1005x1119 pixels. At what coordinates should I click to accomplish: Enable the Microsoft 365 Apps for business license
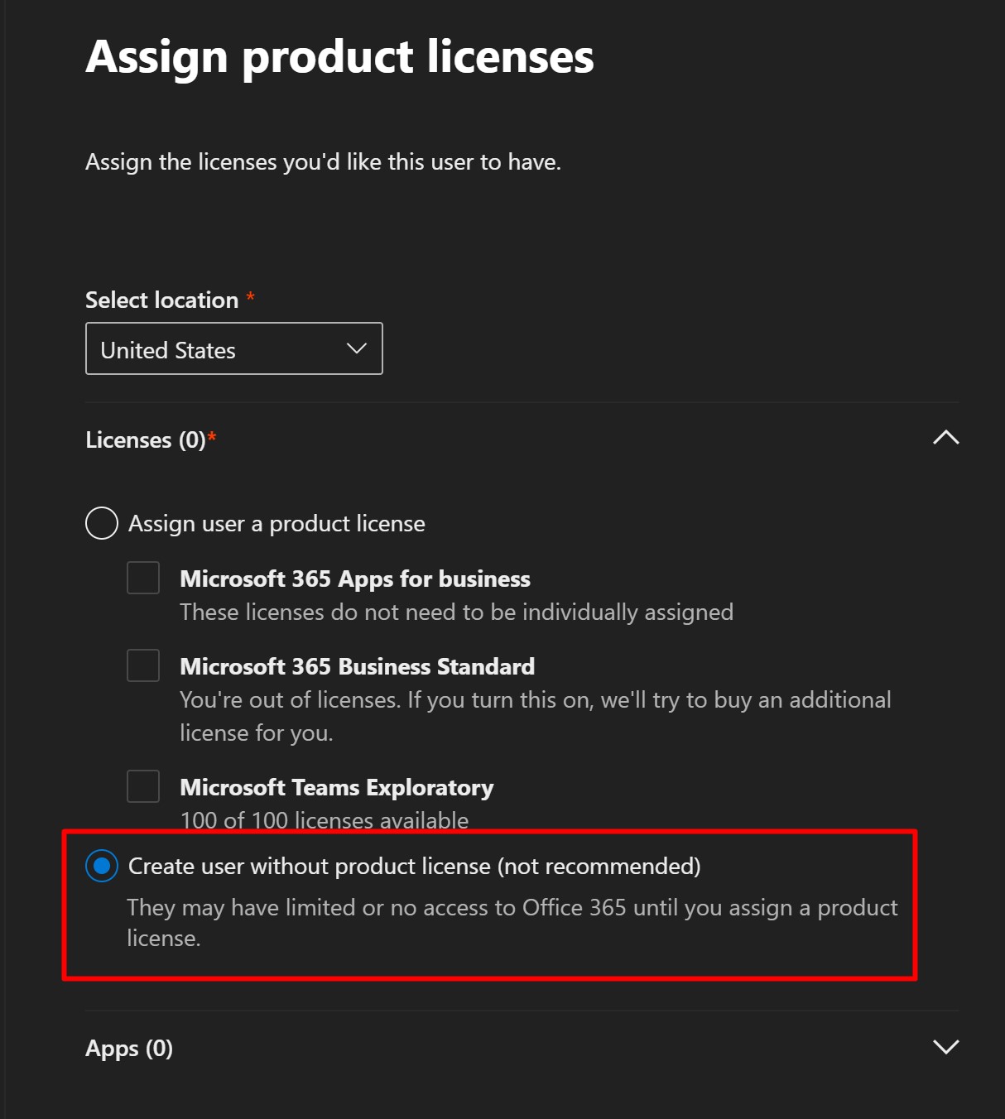click(x=142, y=578)
